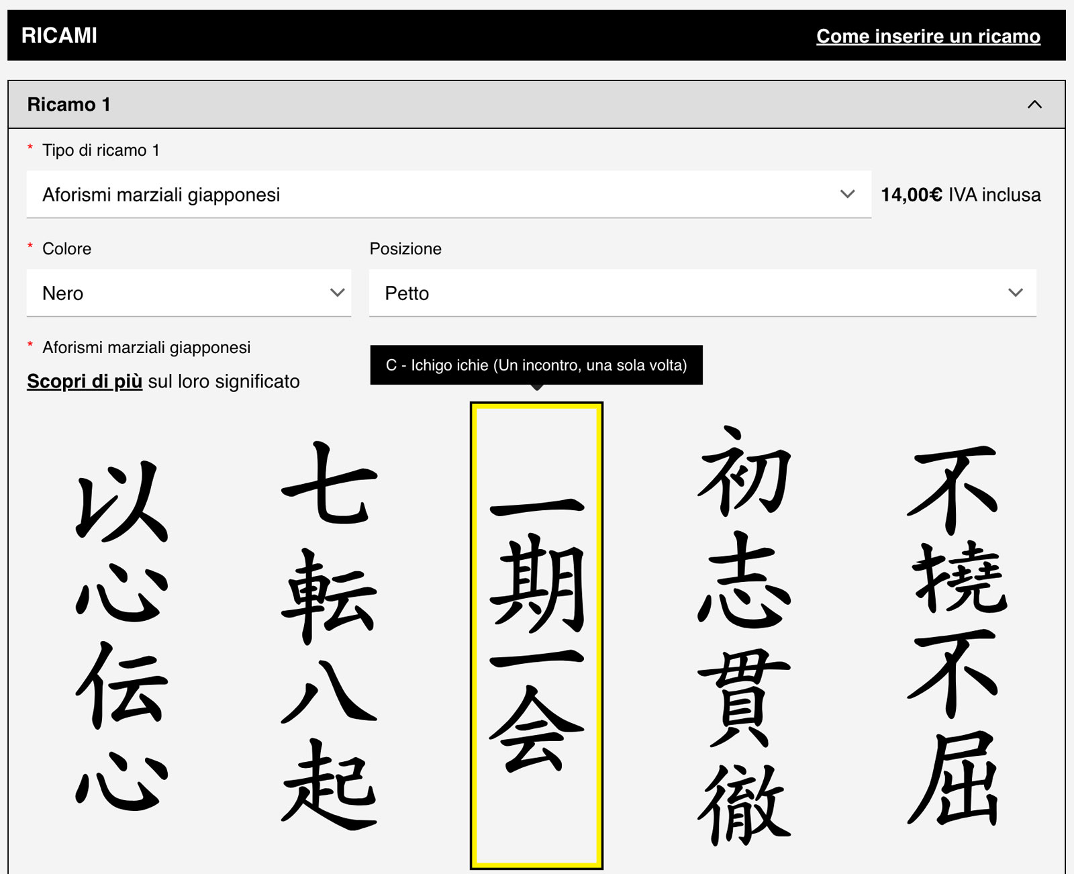Select the first kanji aphorism 以心伝心
Screen dimensions: 1074x874
121,634
